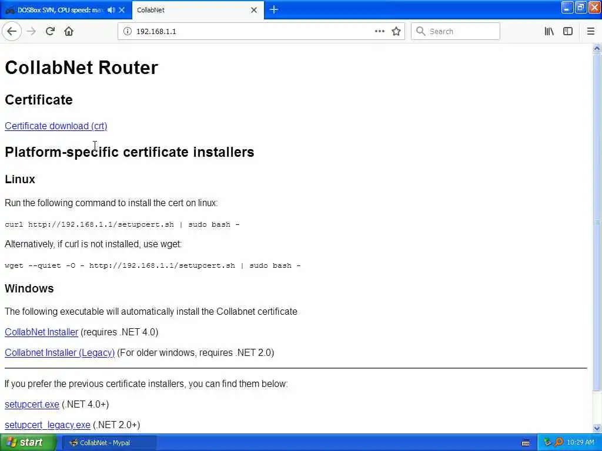Screen dimensions: 602x451
Task: Open Collabnet Installer (Legacy) link
Action: pyautogui.click(x=59, y=352)
